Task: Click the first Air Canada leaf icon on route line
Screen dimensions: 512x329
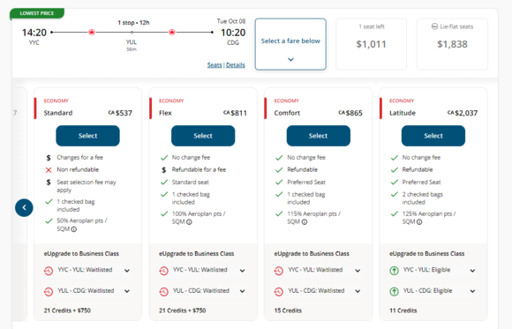Action: point(92,32)
